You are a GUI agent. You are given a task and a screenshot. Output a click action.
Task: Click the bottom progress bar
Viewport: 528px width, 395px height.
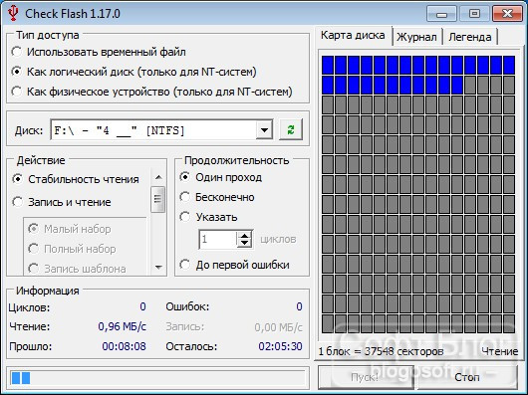[157, 378]
